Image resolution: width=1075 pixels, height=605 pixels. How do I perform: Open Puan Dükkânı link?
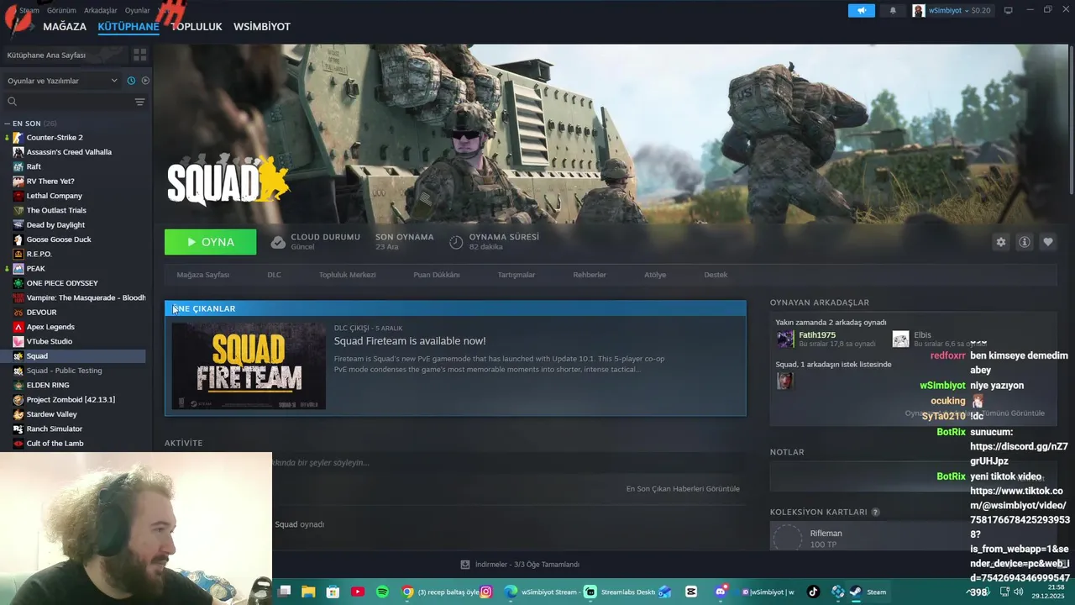(x=437, y=275)
